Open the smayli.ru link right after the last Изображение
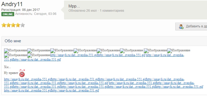 [x=74, y=55]
